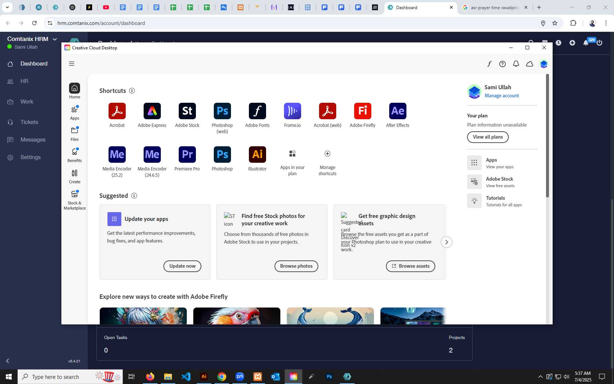This screenshot has height=384, width=614.
Task: Open Create section in sidebar
Action: point(75,177)
